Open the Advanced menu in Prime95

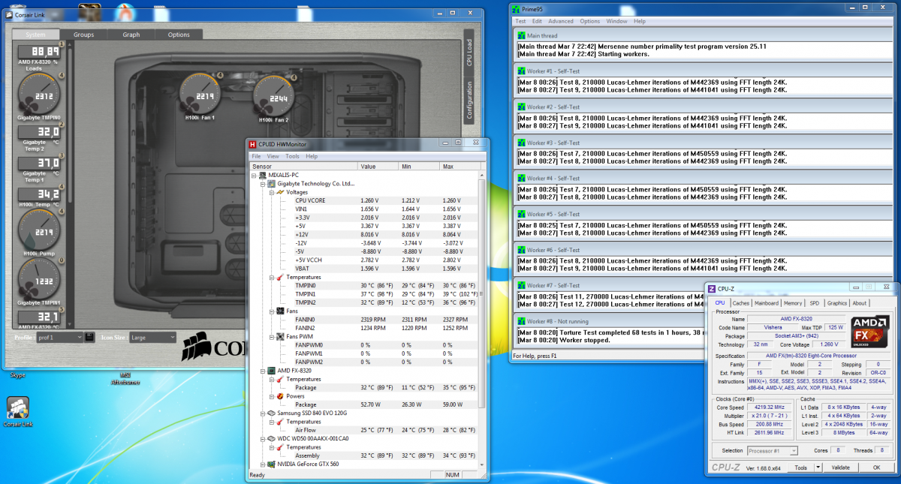click(560, 21)
